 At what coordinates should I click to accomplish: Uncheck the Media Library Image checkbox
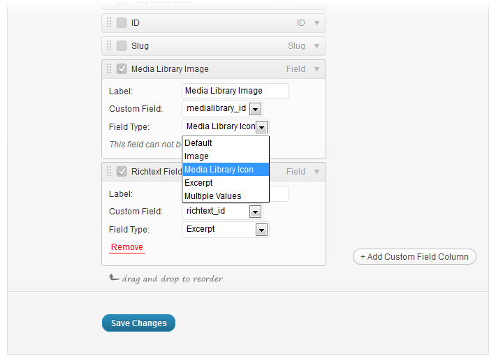[x=122, y=69]
